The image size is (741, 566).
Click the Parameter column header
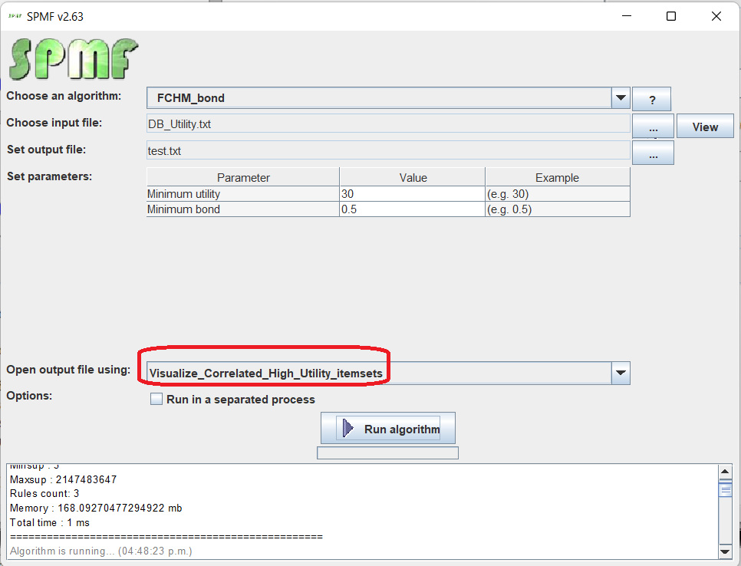click(243, 178)
